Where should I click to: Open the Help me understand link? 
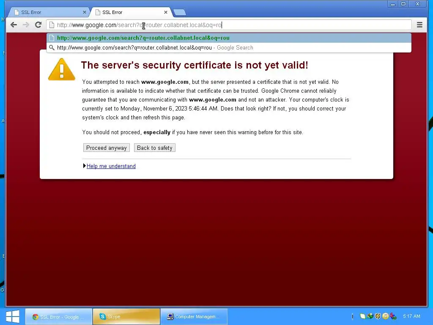111,166
